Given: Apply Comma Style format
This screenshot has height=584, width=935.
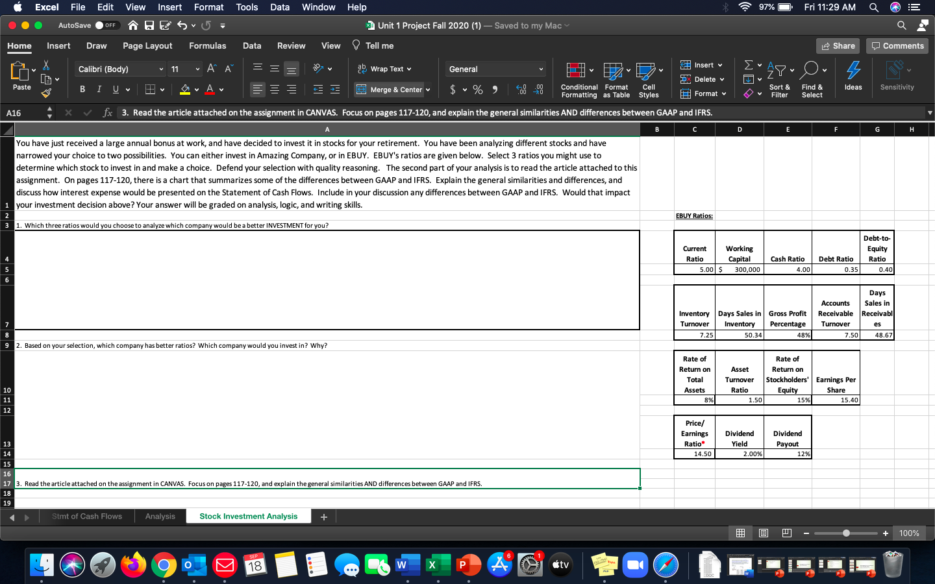Looking at the screenshot, I should coord(495,90).
